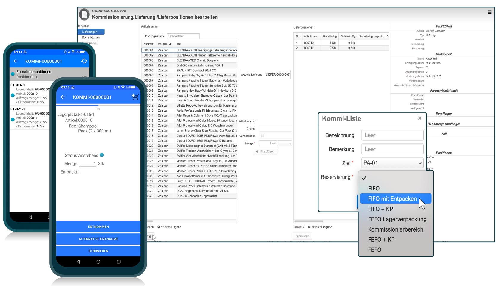
Task: Select article row 000001 BLEND-A-DENT Reinigungs Tabs
Action: (189, 50)
